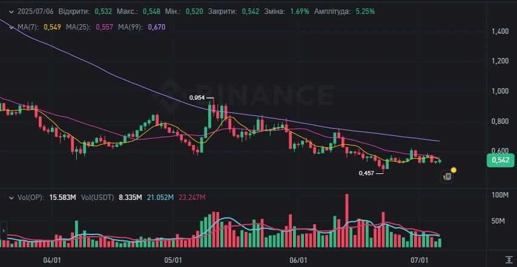The height and width of the screenshot is (267, 517).
Task: Click the 1,000 level on price axis
Action: (x=499, y=91)
